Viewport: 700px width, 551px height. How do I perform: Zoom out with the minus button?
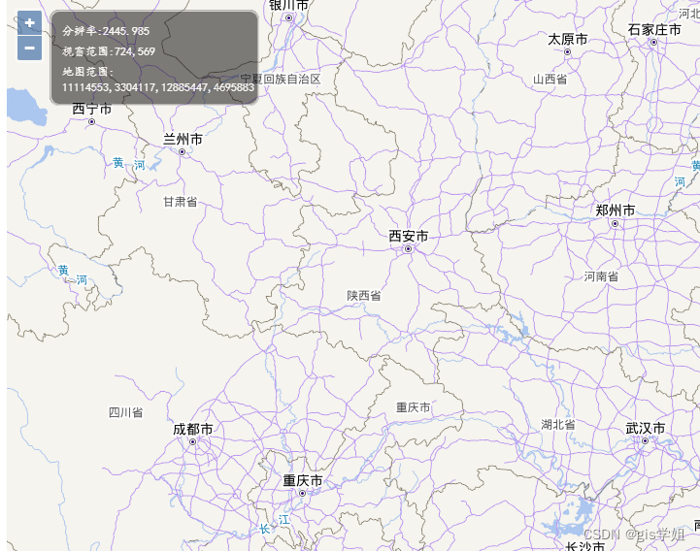click(x=29, y=49)
